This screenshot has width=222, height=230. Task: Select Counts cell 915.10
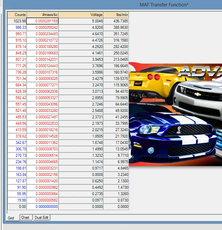coord(17,40)
